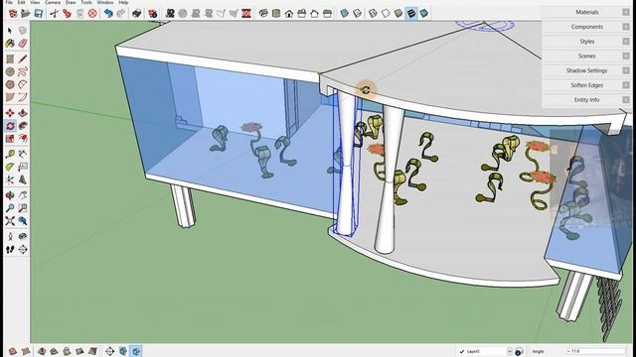Select the Position Camera tool
This screenshot has height=357, width=636.
click(10, 236)
